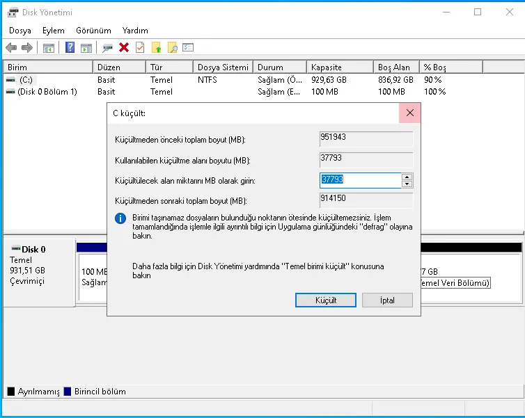Toggle the action pane toolbar icon

point(86,48)
